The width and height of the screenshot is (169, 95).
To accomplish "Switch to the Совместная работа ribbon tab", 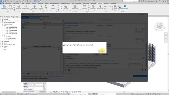I will (x=65, y=3).
